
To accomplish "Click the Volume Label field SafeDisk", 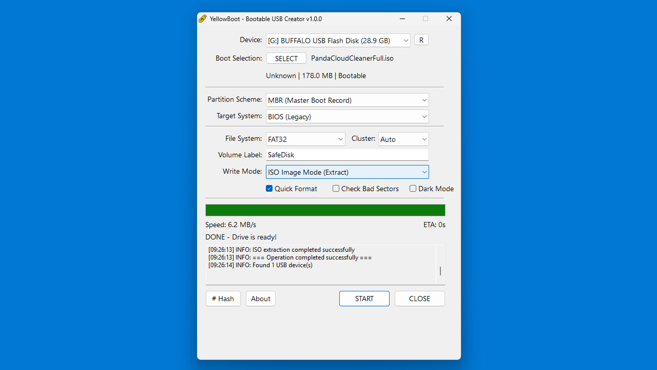I will pos(347,155).
